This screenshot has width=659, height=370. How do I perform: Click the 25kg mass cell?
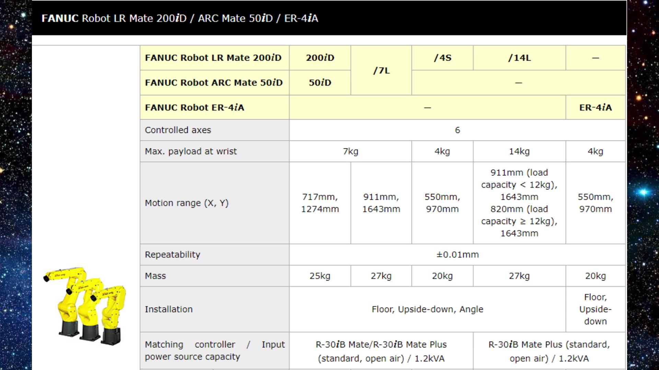(320, 276)
